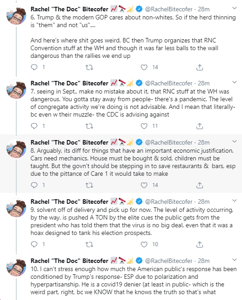Reply to tweet 6 about herd thinning
This screenshot has height=300, width=242.
pos(34,67)
